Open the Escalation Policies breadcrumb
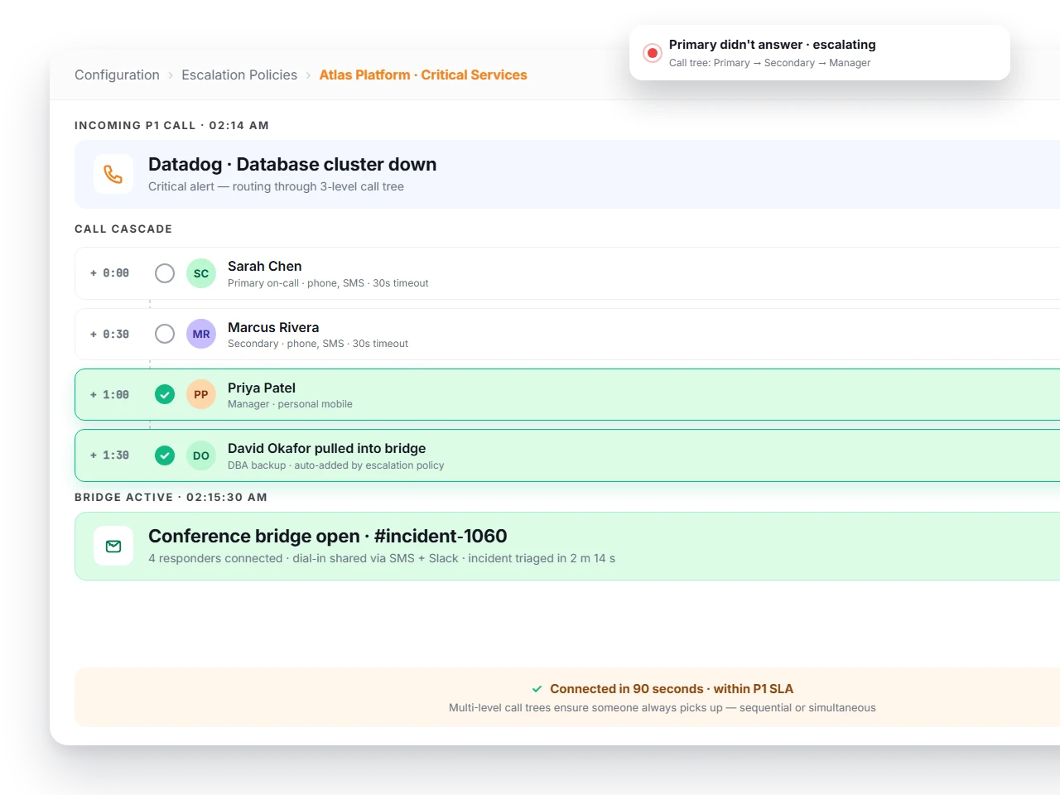This screenshot has width=1060, height=795. point(239,75)
